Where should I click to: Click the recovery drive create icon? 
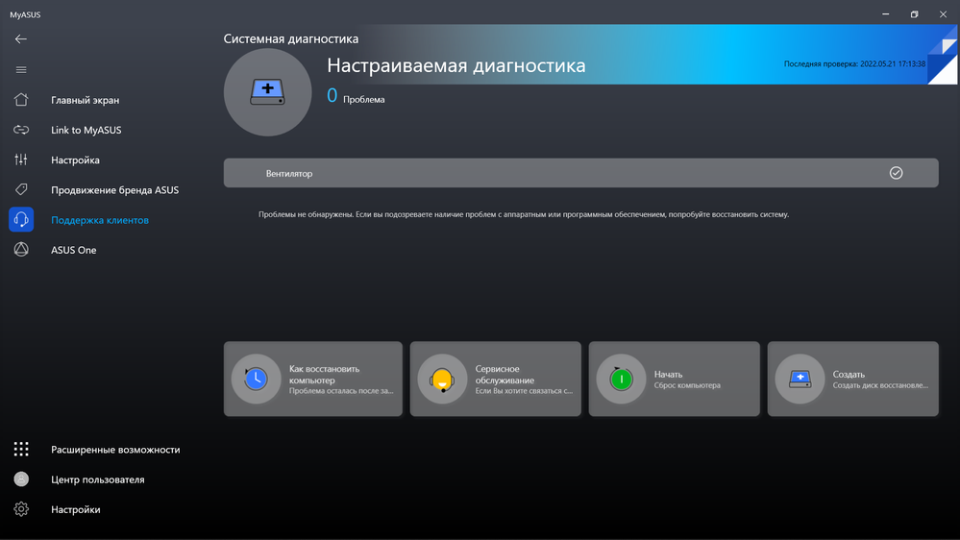point(800,379)
